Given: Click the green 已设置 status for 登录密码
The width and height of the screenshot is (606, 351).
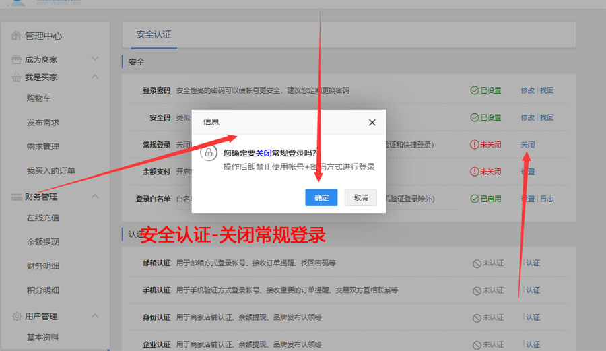Looking at the screenshot, I should 486,90.
